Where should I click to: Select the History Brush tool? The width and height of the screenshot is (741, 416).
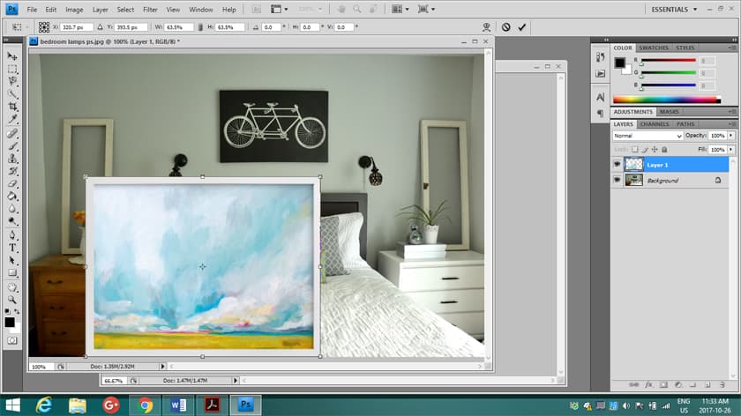click(12, 171)
